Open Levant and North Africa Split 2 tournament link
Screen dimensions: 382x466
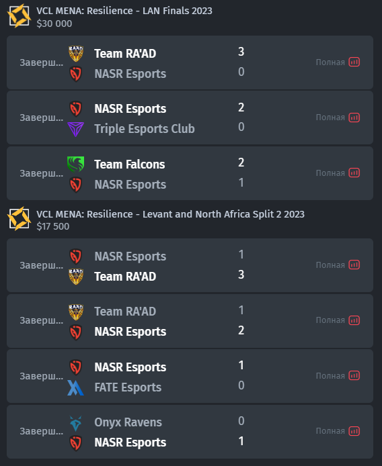click(170, 214)
